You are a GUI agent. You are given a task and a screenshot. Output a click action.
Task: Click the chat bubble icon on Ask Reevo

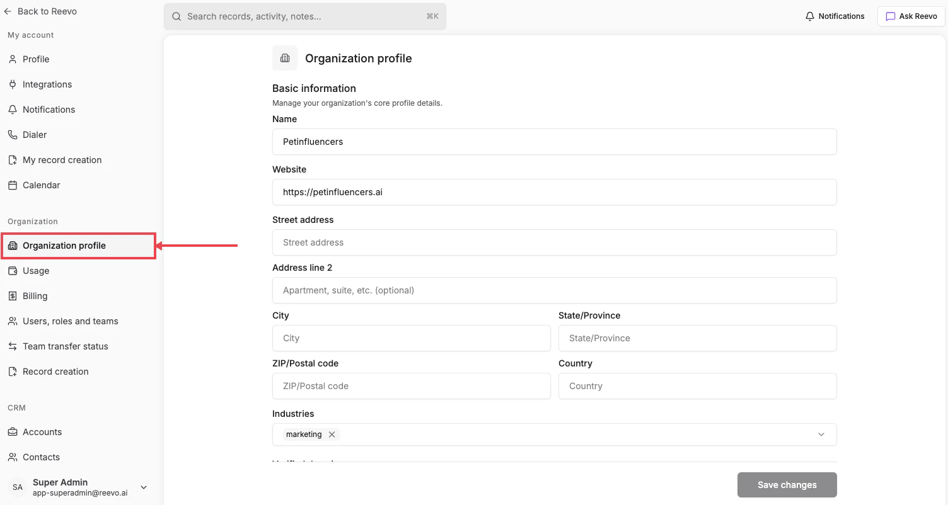[891, 16]
